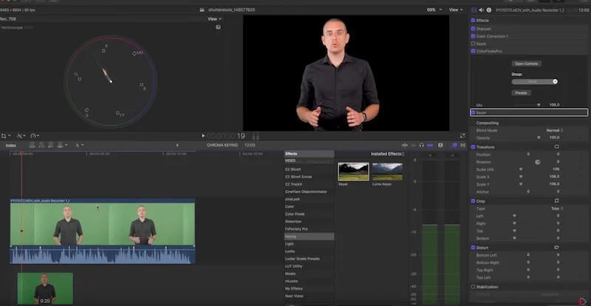Screen dimensions: 591x306
Task: Toggle solo headphones icon
Action: tap(421, 146)
